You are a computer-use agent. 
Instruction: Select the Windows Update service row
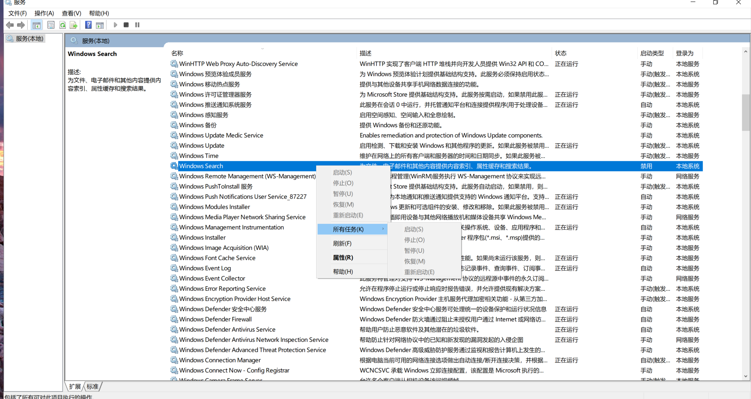(x=201, y=145)
